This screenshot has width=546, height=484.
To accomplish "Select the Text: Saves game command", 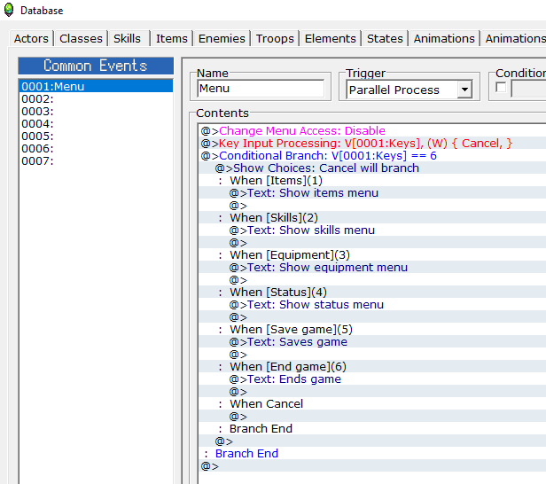I will (372, 342).
